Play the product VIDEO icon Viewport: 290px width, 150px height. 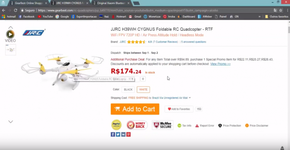coord(10,34)
